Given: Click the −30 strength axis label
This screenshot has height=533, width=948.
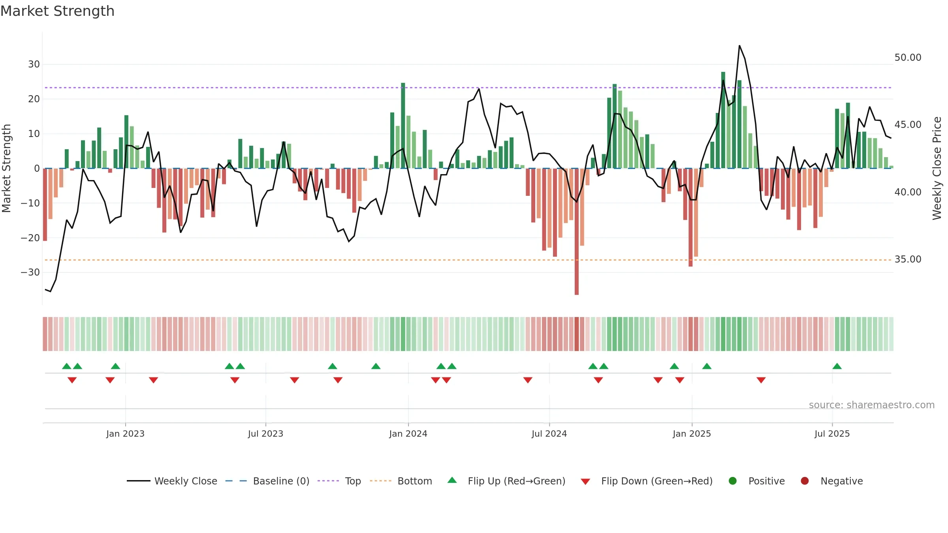Looking at the screenshot, I should pyautogui.click(x=30, y=272).
